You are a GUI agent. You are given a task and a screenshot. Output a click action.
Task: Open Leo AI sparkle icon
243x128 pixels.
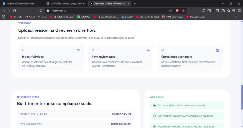pos(229,11)
